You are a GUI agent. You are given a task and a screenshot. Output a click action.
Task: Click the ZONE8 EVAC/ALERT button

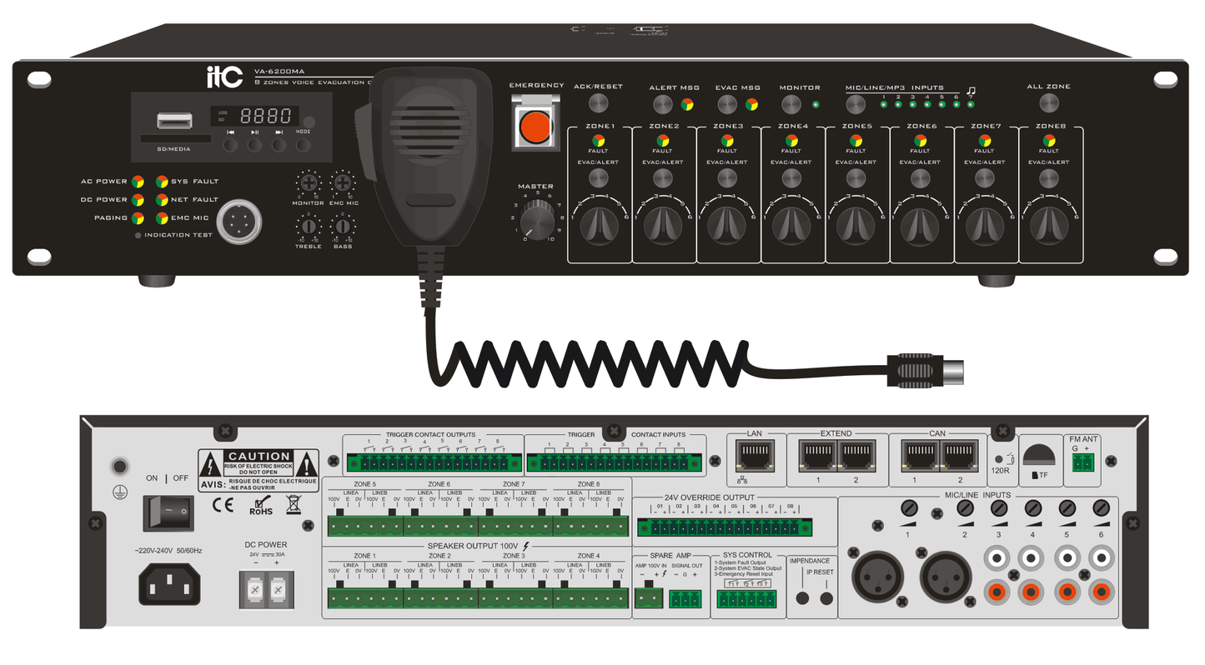(x=1049, y=177)
